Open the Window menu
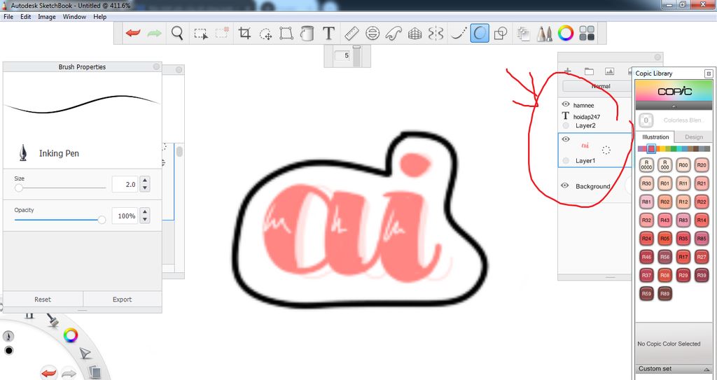The height and width of the screenshot is (380, 717). tap(74, 17)
